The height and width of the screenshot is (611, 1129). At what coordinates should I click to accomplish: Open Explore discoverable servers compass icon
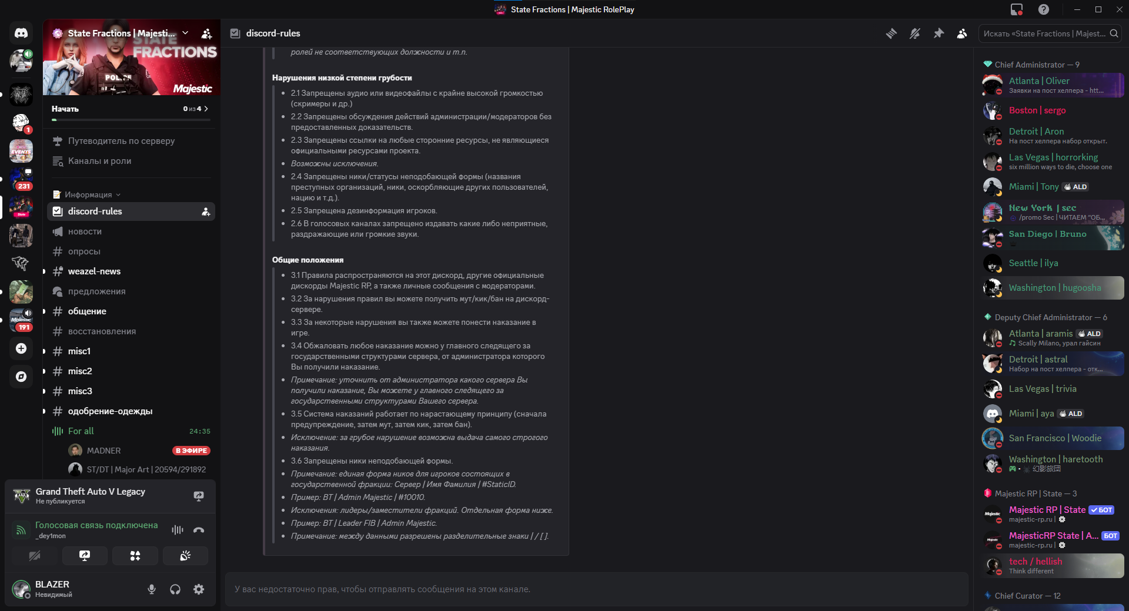point(21,377)
